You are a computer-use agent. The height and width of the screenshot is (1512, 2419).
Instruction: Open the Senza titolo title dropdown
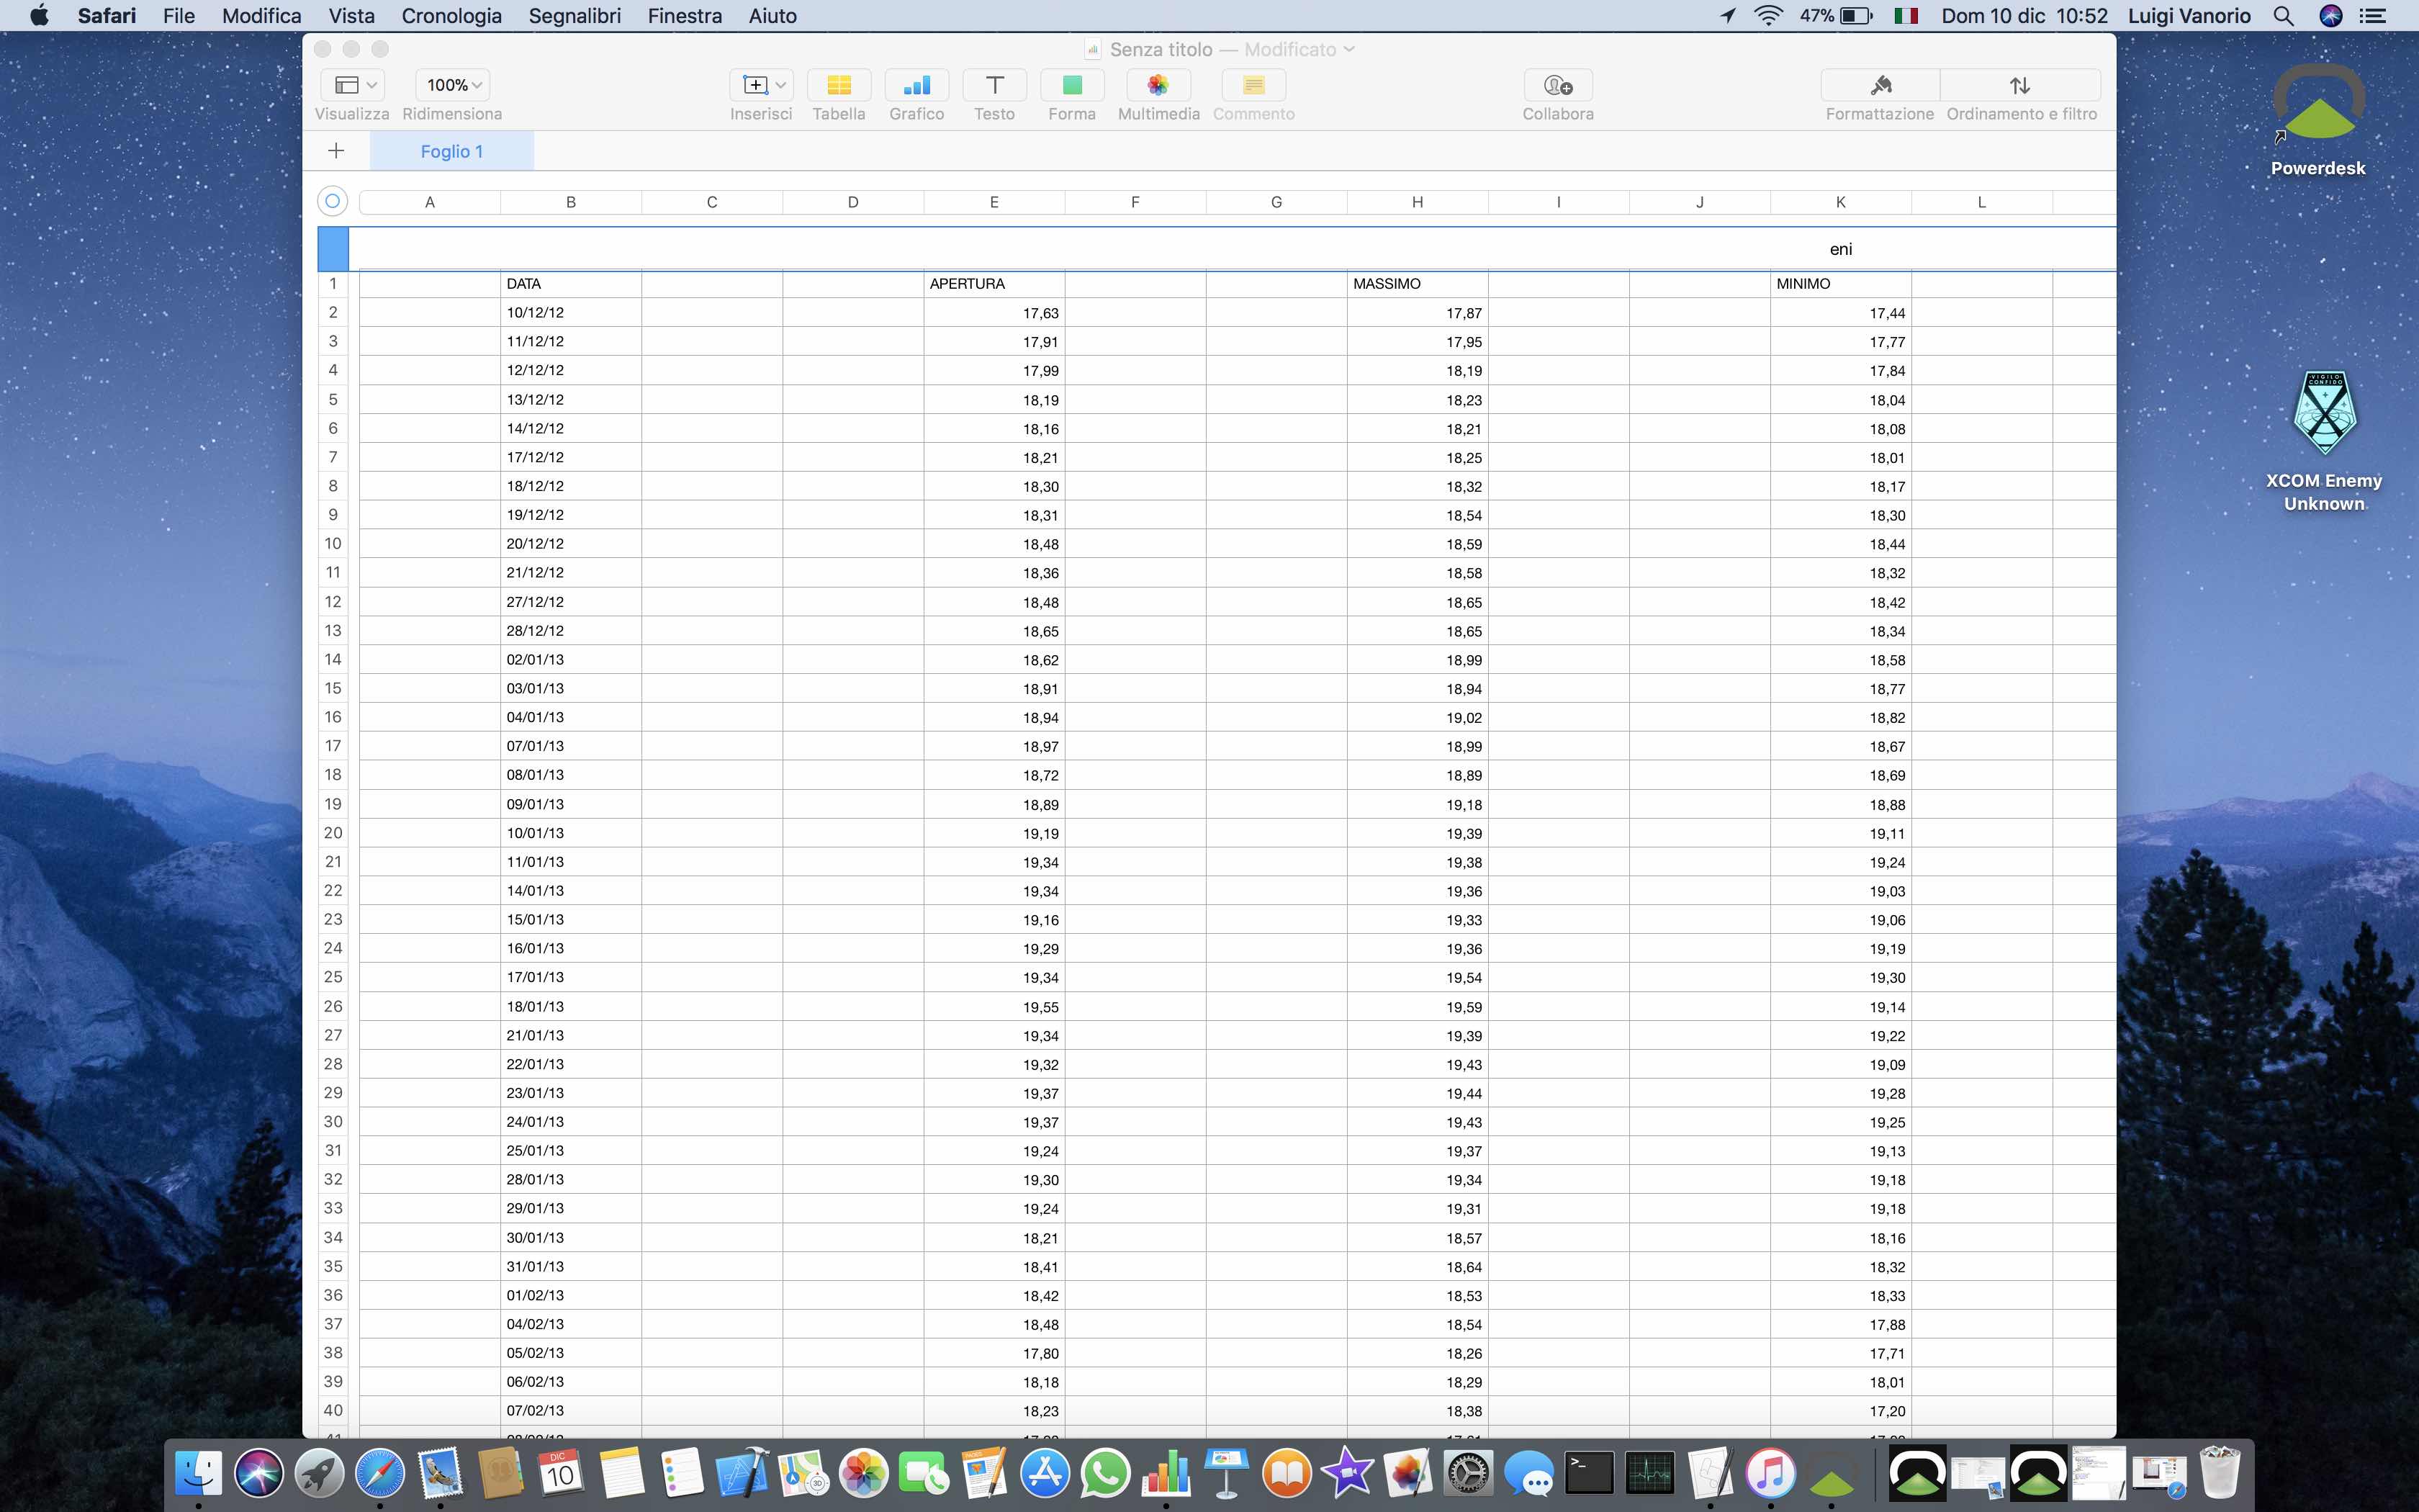[x=1348, y=49]
